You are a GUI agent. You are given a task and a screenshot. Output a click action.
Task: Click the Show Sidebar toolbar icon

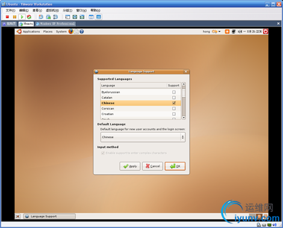(67, 17)
